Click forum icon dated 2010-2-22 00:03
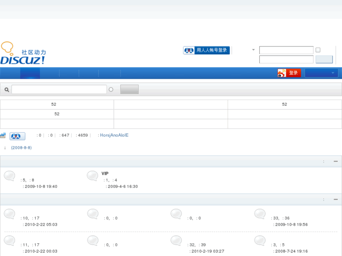 9,241
